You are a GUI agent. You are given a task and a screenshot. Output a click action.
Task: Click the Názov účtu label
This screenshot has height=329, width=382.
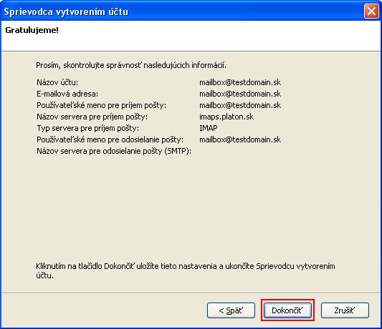coord(57,82)
